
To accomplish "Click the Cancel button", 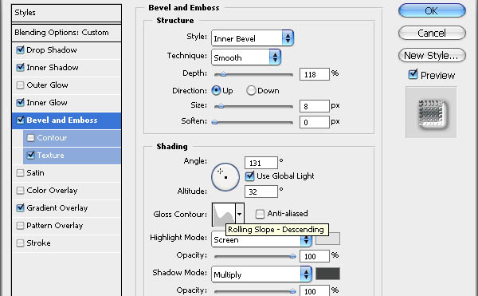I will 432,33.
